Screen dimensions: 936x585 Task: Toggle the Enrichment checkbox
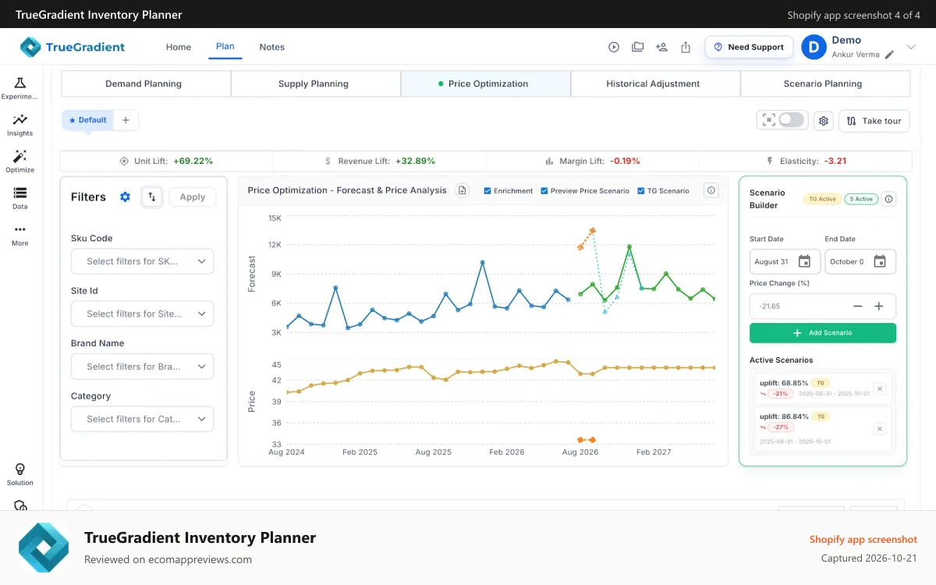click(487, 191)
